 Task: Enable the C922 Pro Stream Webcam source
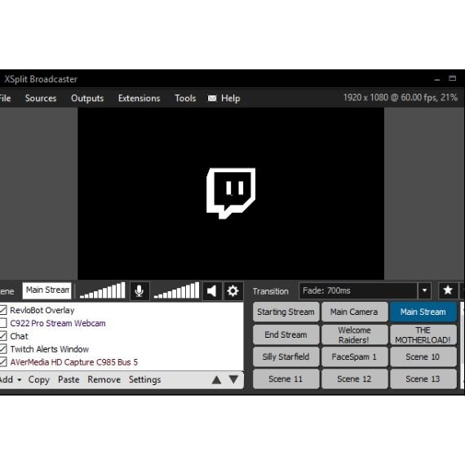point(2,323)
